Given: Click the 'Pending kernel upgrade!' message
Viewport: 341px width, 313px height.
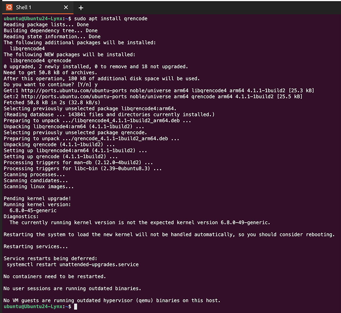Looking at the screenshot, I should [x=37, y=199].
